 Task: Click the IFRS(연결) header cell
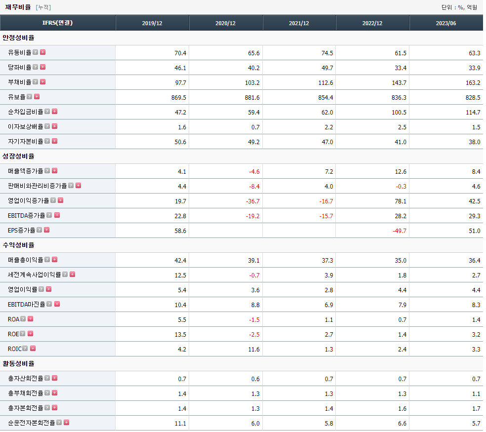coord(58,23)
